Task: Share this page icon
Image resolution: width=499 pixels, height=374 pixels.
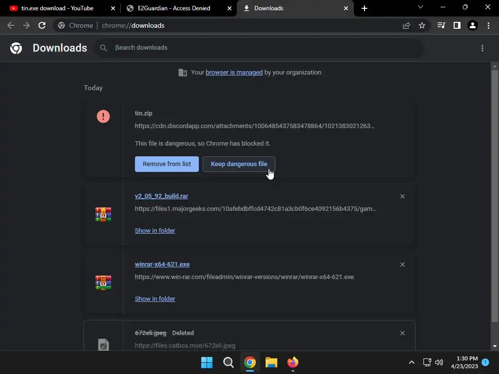Action: pyautogui.click(x=406, y=25)
